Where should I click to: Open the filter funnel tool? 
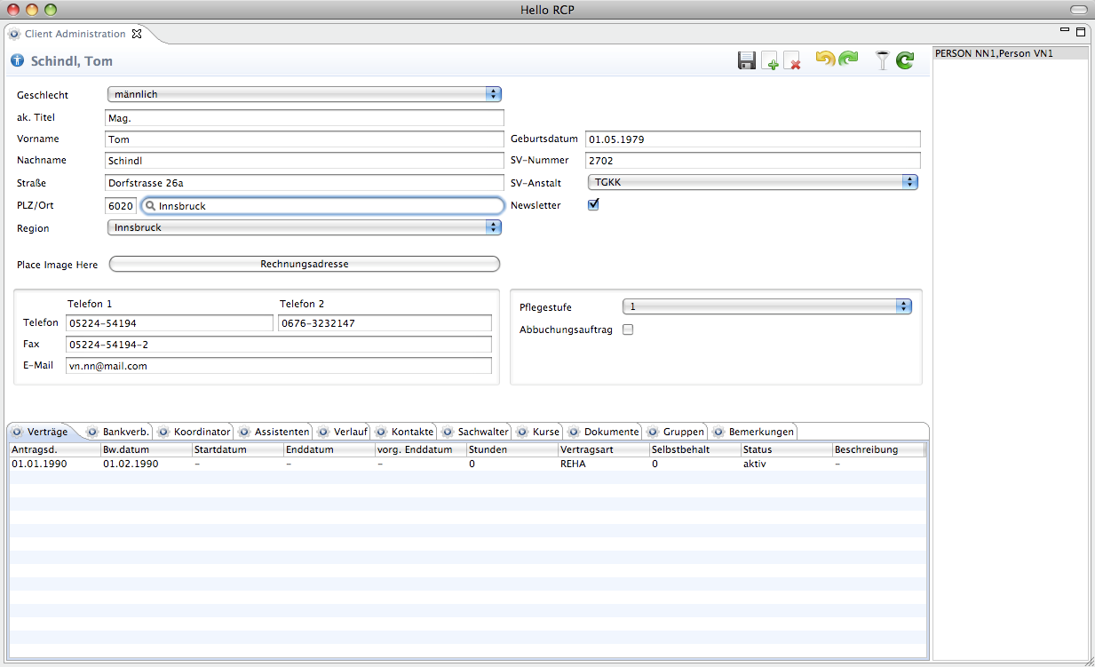tap(882, 60)
